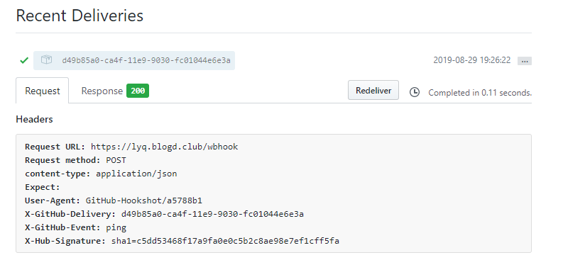
Task: Click the lyq.blogd.club/wbhook request URL
Action: click(165, 147)
